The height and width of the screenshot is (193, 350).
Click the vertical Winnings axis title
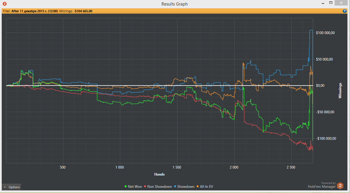pos(340,90)
